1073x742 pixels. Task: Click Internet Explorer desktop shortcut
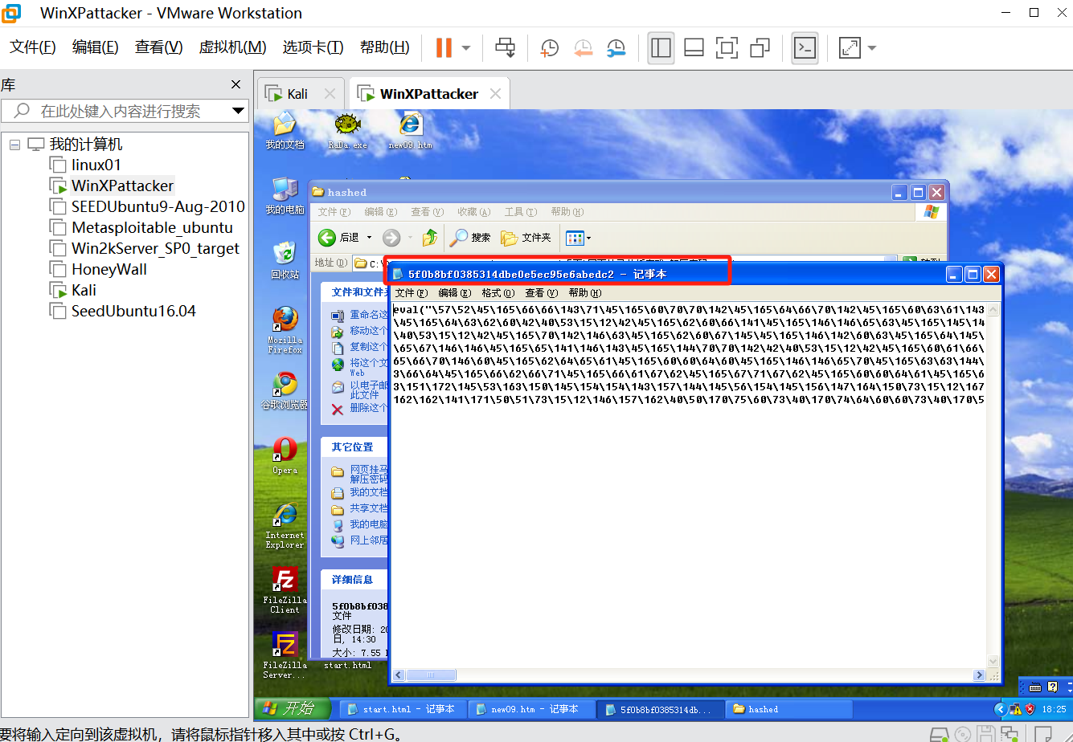click(285, 526)
